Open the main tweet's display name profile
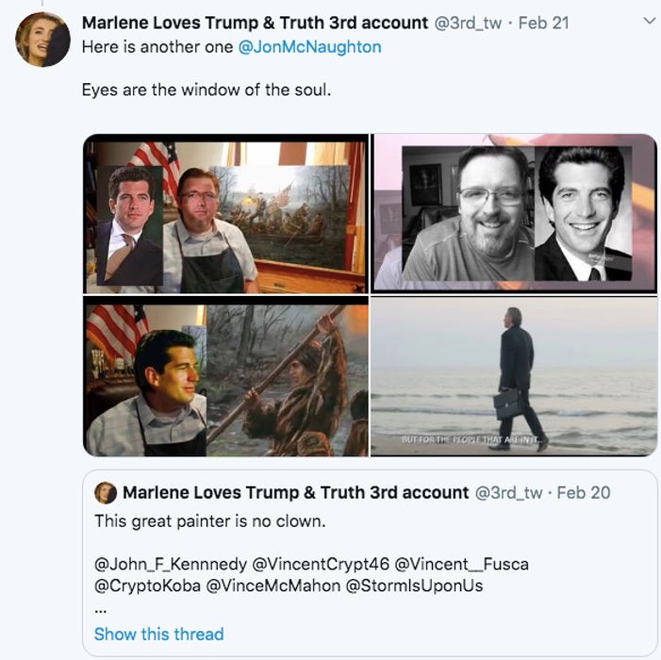The image size is (661, 660). [x=255, y=23]
